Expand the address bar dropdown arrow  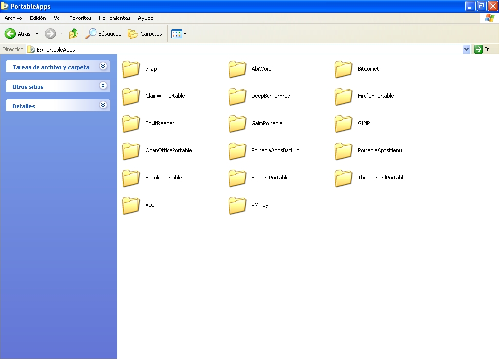(x=466, y=49)
